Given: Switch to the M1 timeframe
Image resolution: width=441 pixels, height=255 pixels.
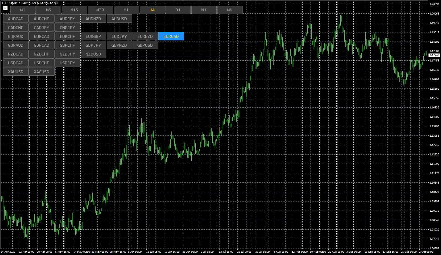Looking at the screenshot, I should 23,10.
